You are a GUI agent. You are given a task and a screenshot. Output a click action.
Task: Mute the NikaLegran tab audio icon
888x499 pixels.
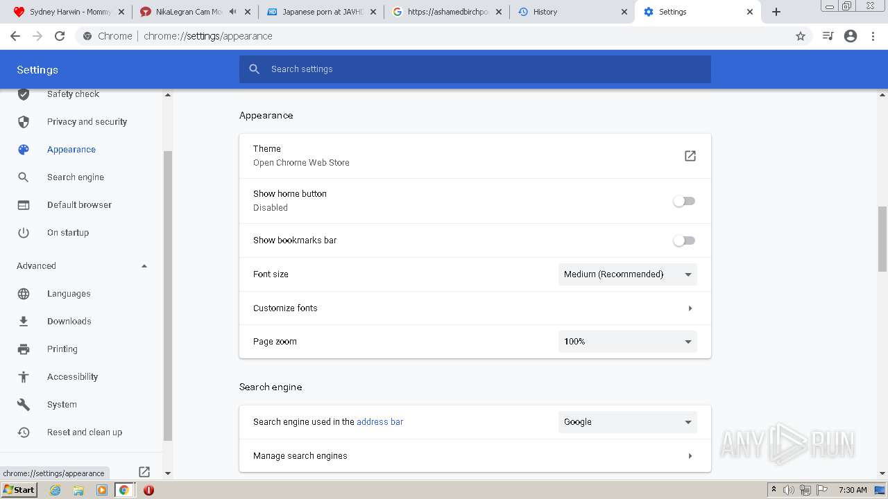pyautogui.click(x=232, y=12)
